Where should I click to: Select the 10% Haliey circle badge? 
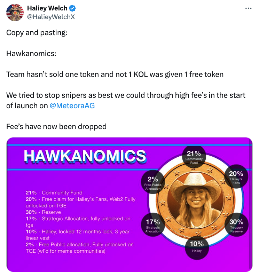click(x=197, y=246)
